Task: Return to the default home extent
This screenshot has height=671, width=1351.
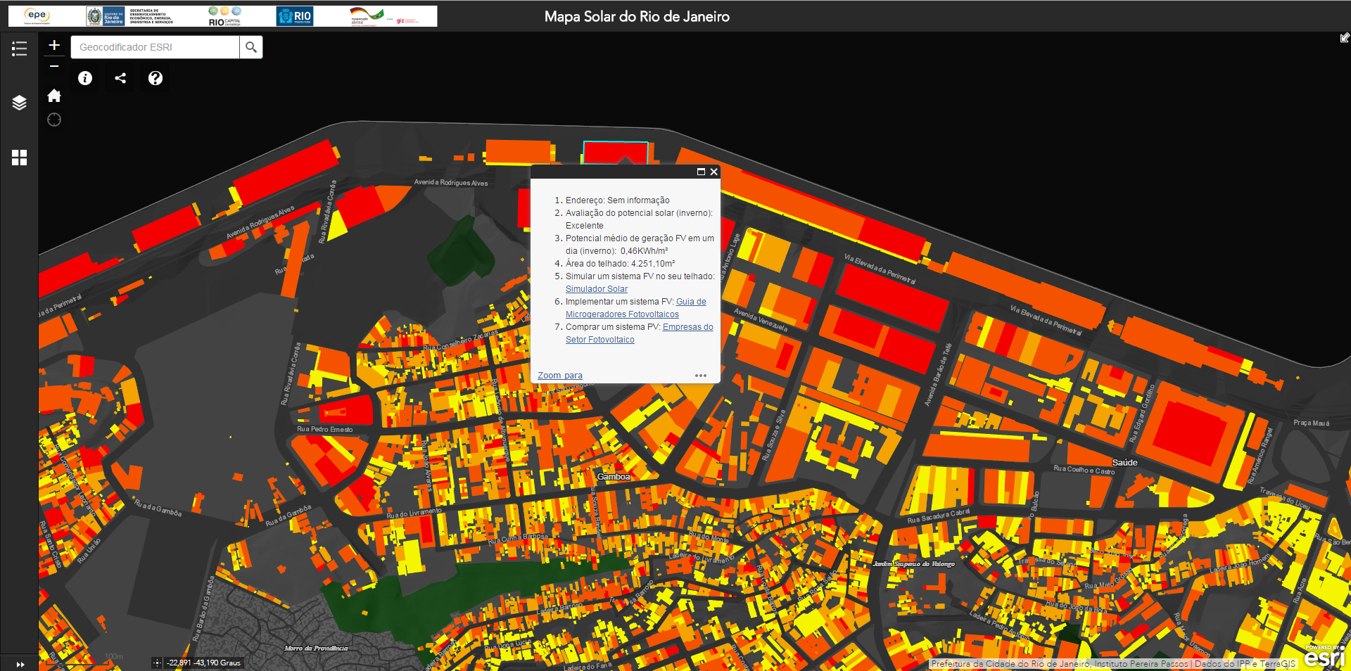Action: tap(54, 96)
